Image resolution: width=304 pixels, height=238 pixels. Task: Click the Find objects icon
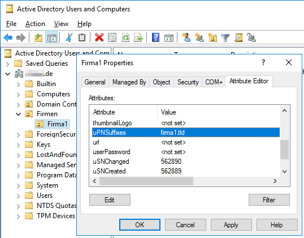(x=238, y=38)
